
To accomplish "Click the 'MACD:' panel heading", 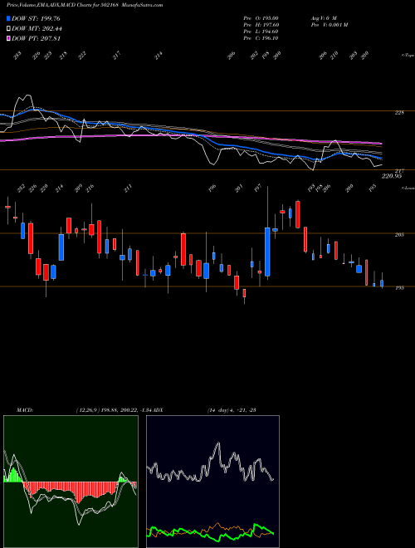I will tap(25, 409).
